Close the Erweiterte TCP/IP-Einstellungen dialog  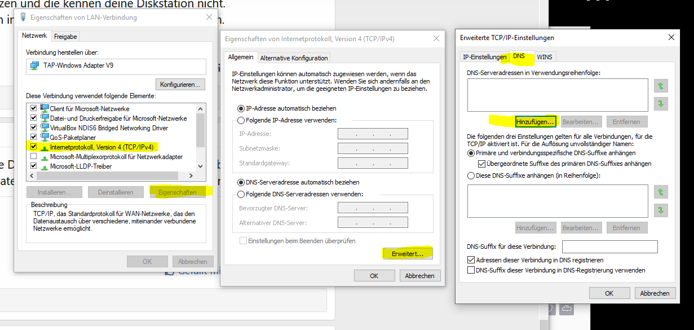[x=671, y=37]
